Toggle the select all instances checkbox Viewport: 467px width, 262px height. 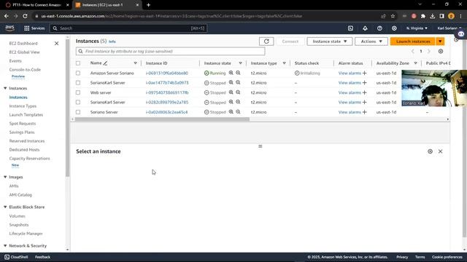click(x=78, y=63)
